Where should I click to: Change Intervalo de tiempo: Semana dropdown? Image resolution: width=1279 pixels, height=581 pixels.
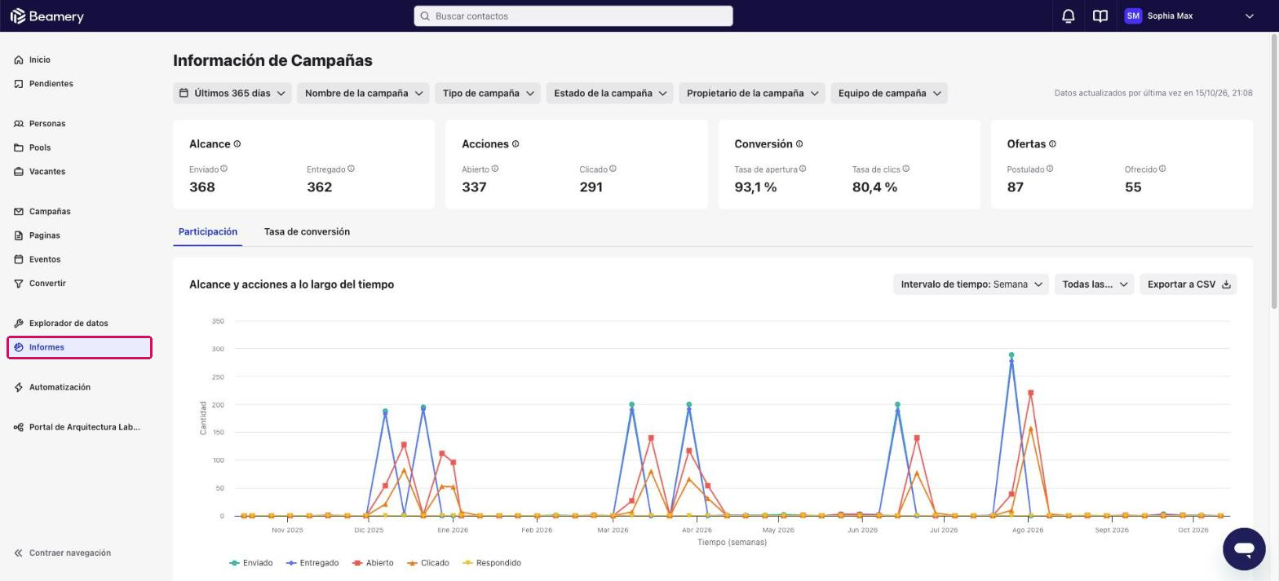click(x=971, y=284)
